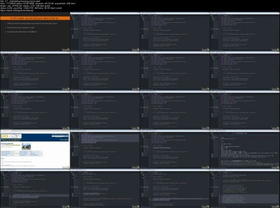Image resolution: width=280 pixels, height=208 pixels.
Task: Open the thumbnail with highlighted import lines at top
Action: (x=105, y=149)
